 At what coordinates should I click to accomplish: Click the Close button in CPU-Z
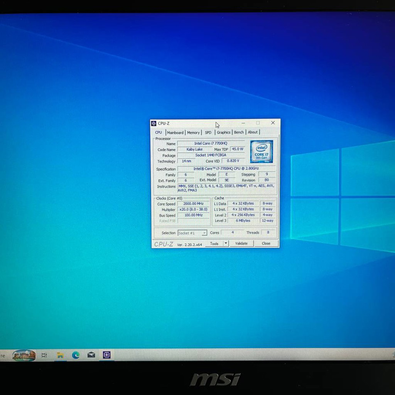[266, 243]
